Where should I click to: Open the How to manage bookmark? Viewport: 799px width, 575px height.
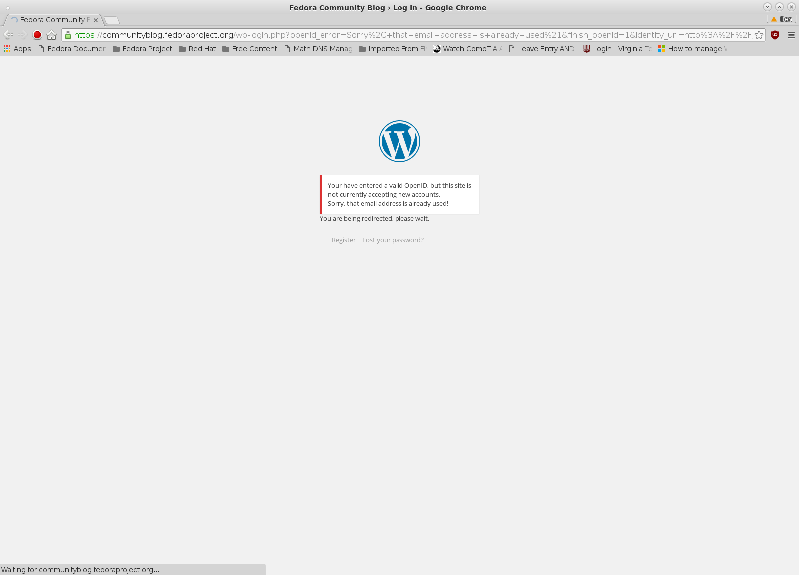pyautogui.click(x=693, y=49)
